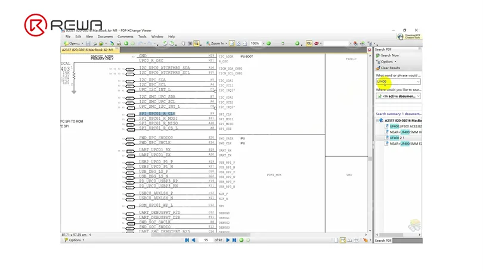Open the toolbar find field dropdown

coord(350,43)
